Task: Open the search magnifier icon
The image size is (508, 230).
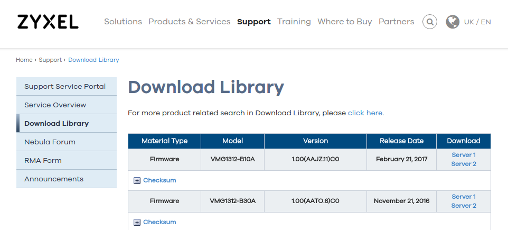Action: (x=430, y=22)
